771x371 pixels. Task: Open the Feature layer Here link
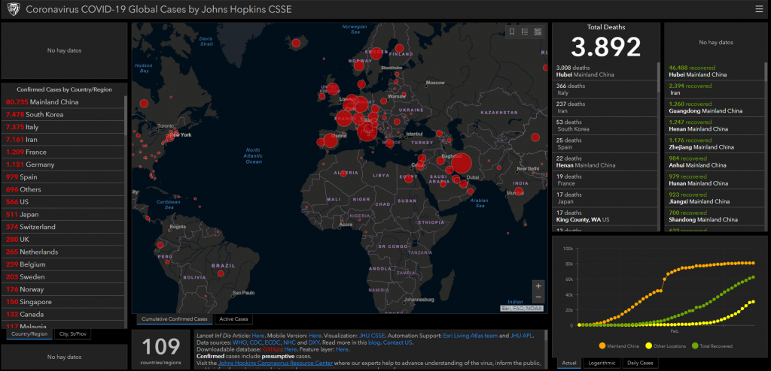(x=342, y=349)
